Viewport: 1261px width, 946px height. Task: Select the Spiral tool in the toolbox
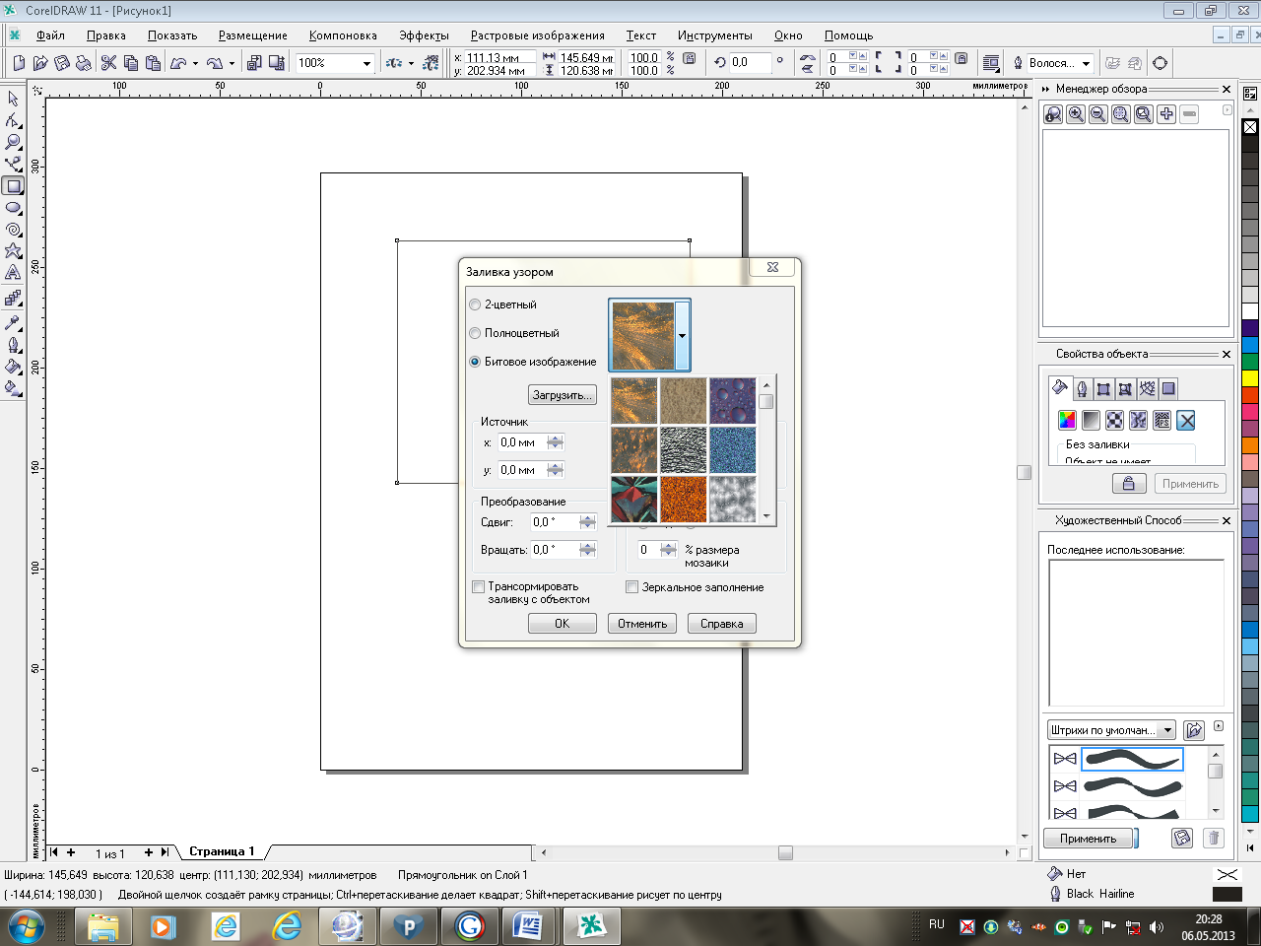(13, 229)
